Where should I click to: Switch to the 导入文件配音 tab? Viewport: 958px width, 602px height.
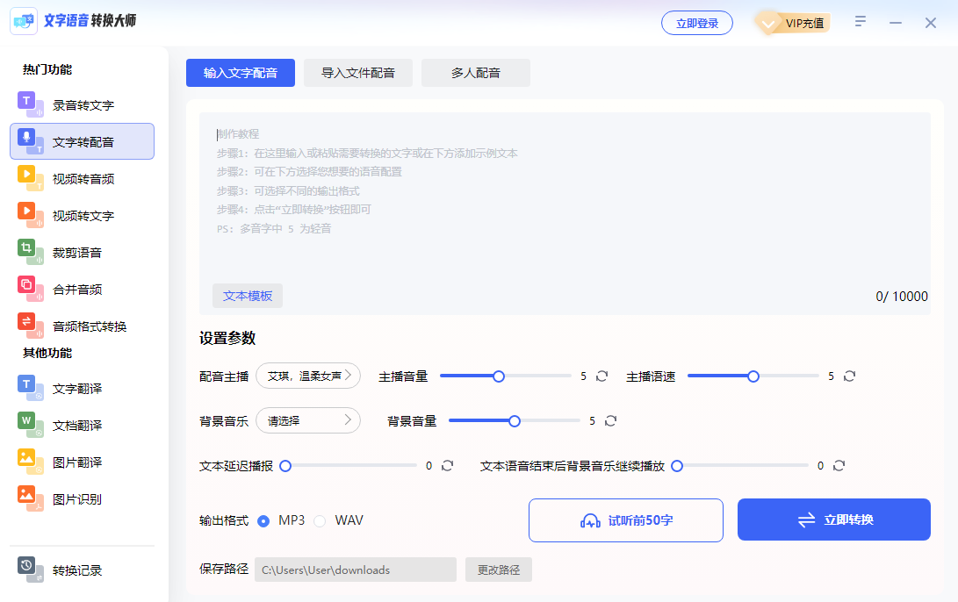pos(357,73)
